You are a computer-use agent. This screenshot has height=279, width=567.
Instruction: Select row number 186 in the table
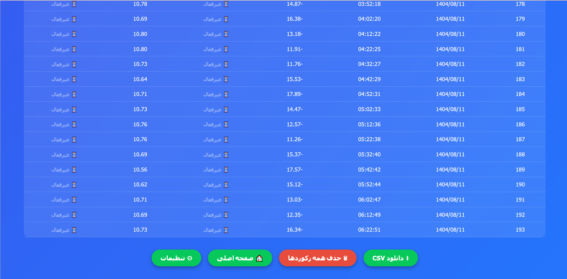[x=520, y=124]
